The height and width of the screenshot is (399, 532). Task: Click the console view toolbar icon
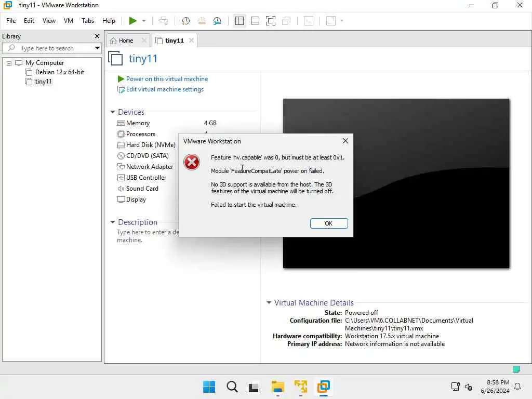(x=309, y=21)
